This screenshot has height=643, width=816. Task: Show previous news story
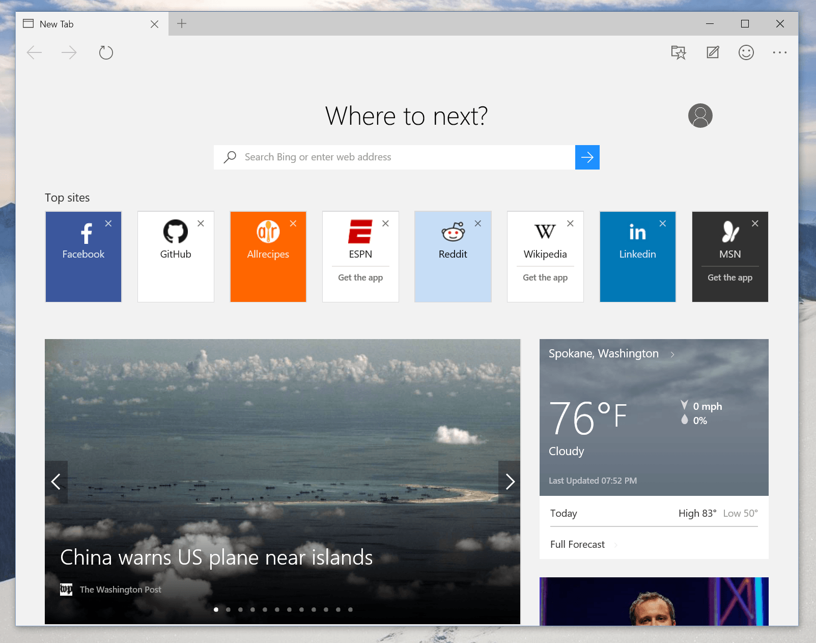tap(56, 482)
